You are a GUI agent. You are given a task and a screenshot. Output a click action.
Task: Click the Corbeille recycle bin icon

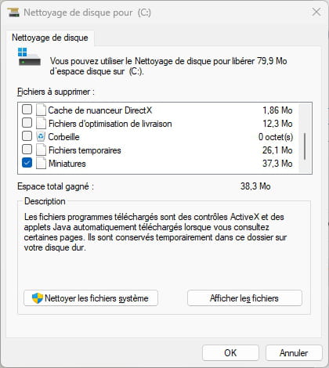point(41,136)
